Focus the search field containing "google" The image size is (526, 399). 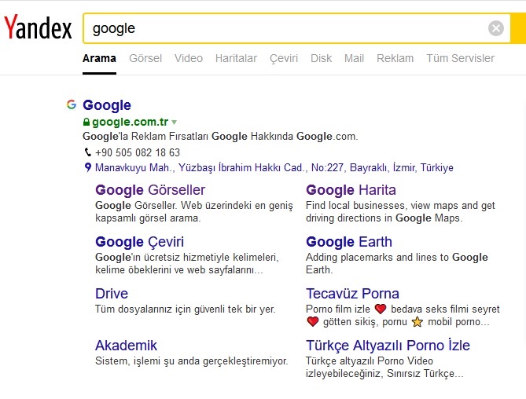click(x=283, y=29)
